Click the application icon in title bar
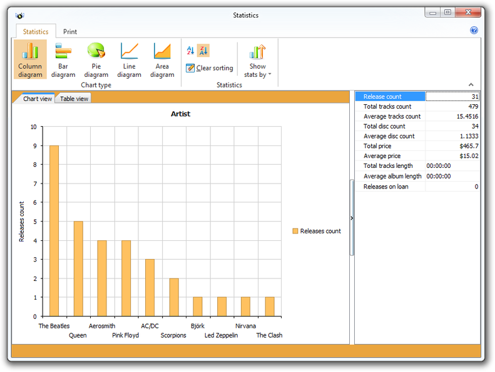The height and width of the screenshot is (372, 495). (x=20, y=16)
